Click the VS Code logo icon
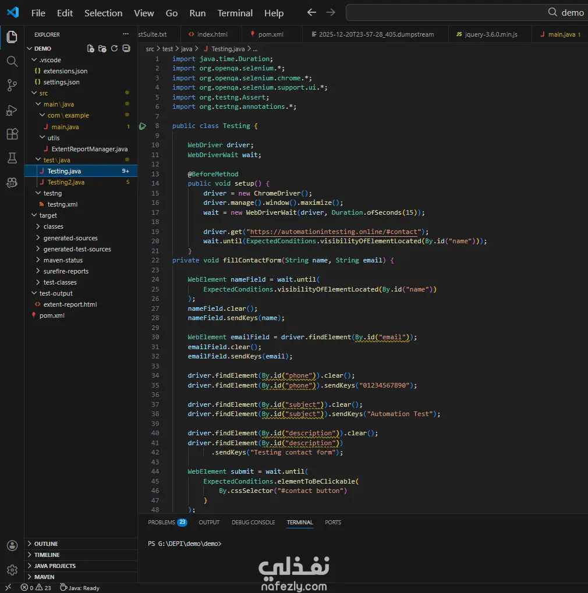The image size is (588, 593). 12,12
